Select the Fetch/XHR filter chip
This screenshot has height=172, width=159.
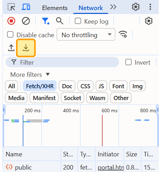[x=40, y=86]
